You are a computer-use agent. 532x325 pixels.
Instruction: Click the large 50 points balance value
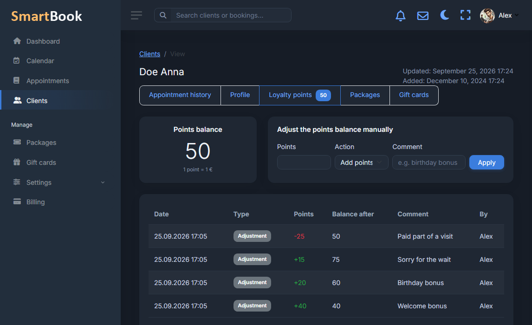click(x=198, y=151)
